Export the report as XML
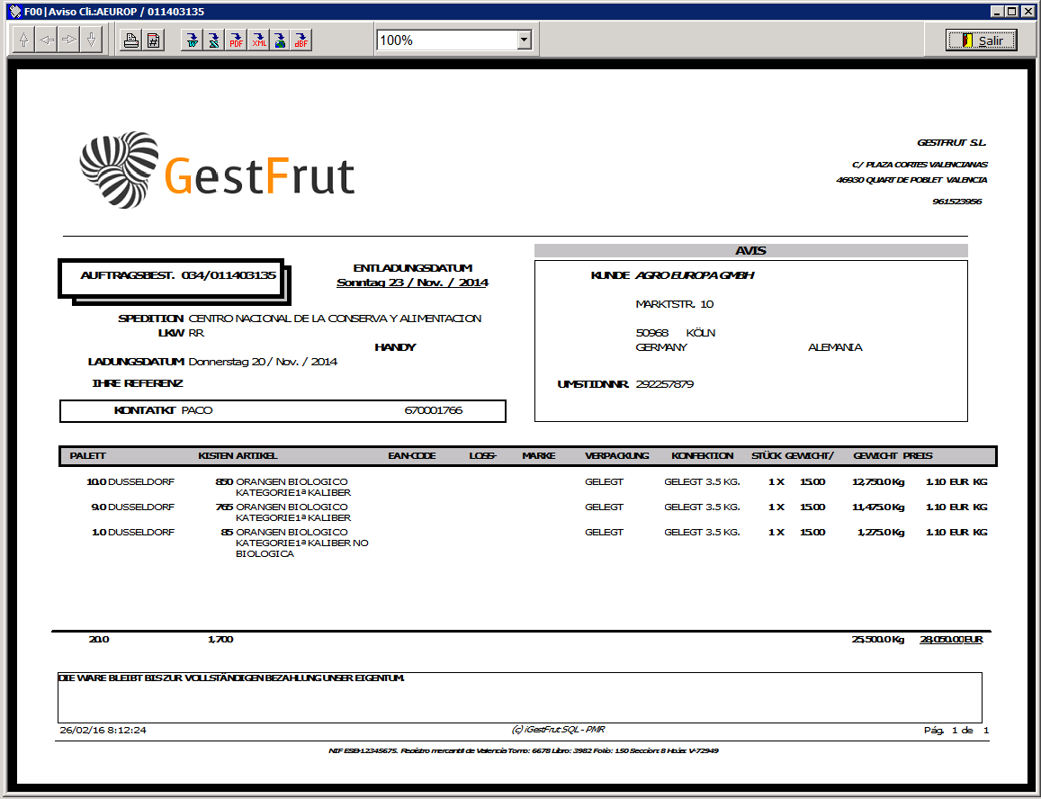The image size is (1041, 799). (258, 40)
